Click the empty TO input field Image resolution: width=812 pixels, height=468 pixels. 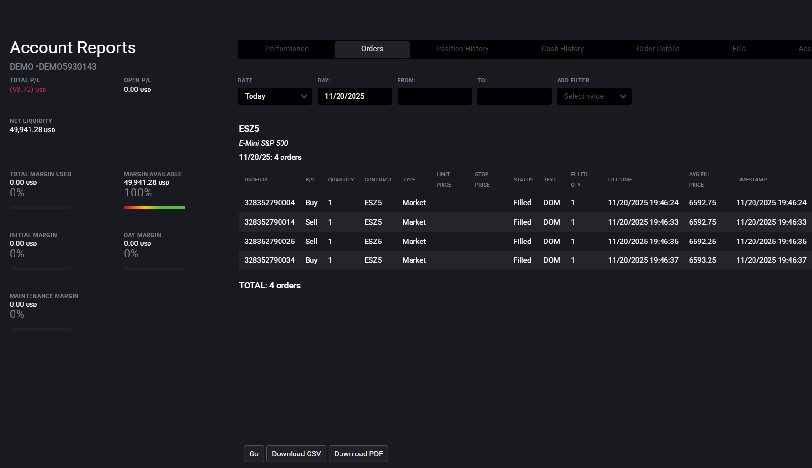pos(514,96)
